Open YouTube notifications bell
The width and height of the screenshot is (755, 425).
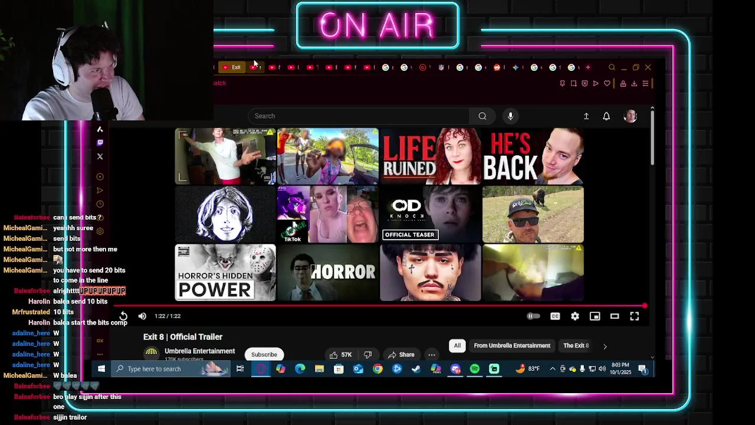[606, 116]
